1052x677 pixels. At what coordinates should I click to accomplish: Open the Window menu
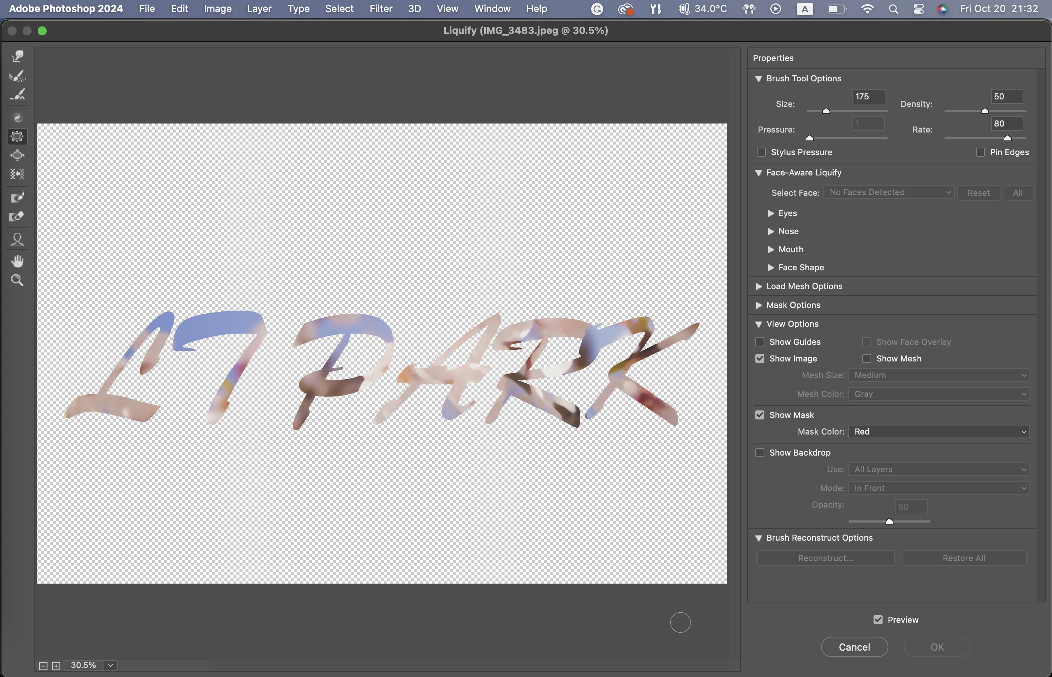point(492,9)
